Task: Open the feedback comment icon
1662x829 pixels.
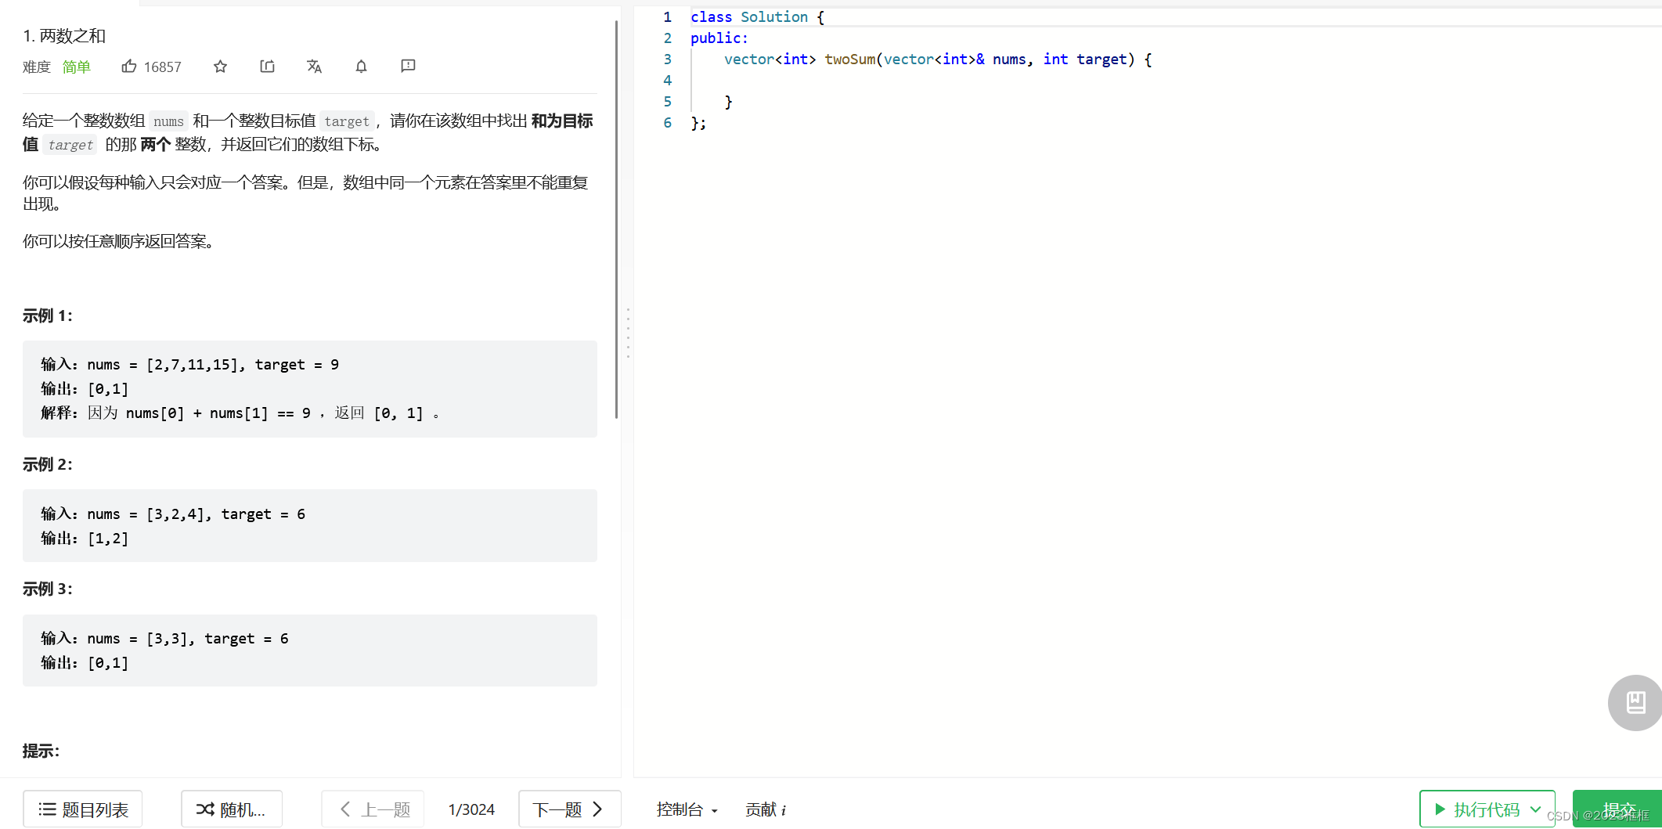Action: [408, 66]
